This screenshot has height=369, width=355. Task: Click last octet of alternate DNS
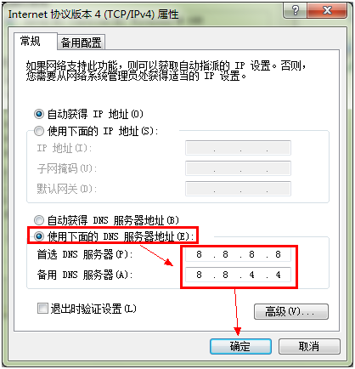click(278, 275)
